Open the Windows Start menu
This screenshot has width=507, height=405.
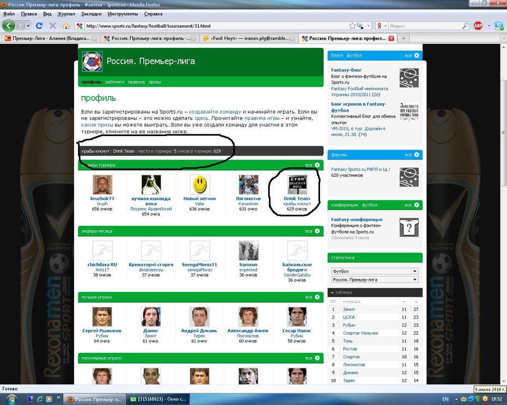point(11,399)
